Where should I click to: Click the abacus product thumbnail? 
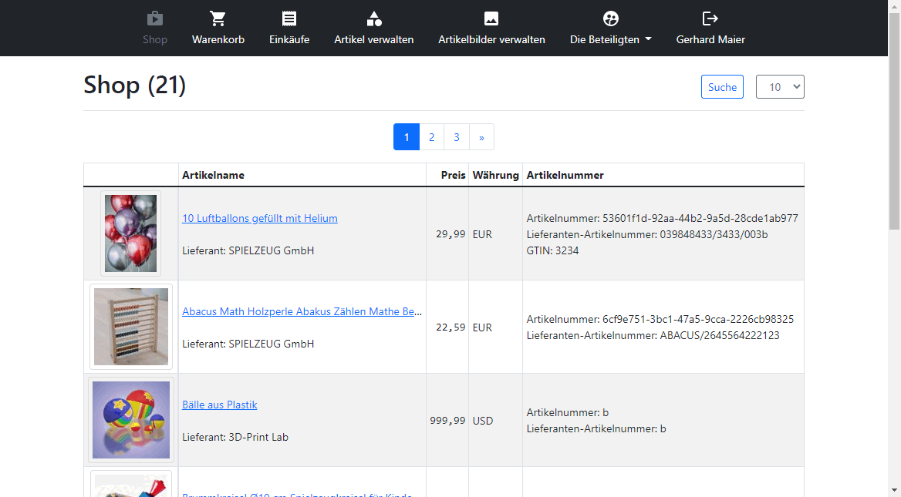coord(130,327)
